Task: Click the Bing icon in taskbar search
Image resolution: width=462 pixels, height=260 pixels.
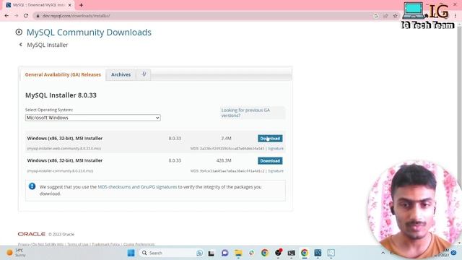Action: coord(199,253)
